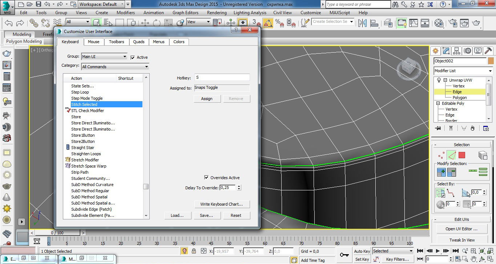Select the Polygon sub-object mode icon
Screen dimensions: 496x264
461,155
